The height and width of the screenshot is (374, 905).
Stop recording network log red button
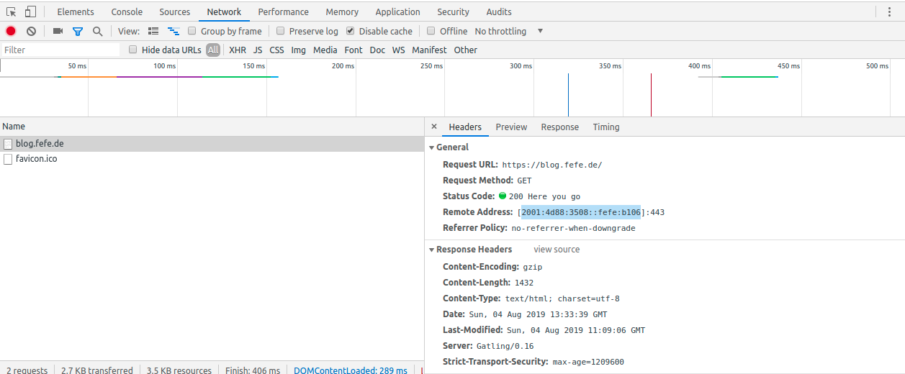click(x=11, y=31)
